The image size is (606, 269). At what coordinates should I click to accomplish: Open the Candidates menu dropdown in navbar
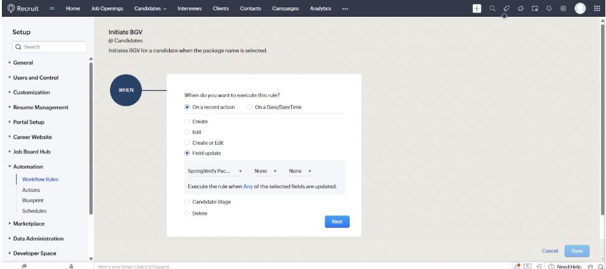pyautogui.click(x=150, y=9)
